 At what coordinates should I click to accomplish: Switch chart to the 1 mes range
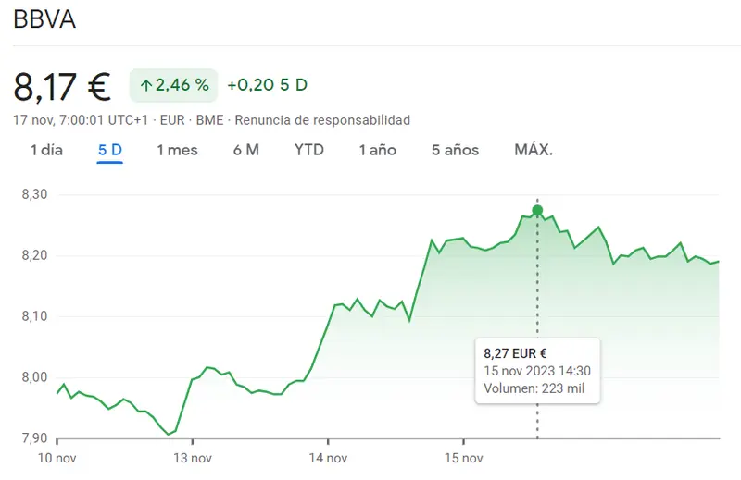(177, 150)
